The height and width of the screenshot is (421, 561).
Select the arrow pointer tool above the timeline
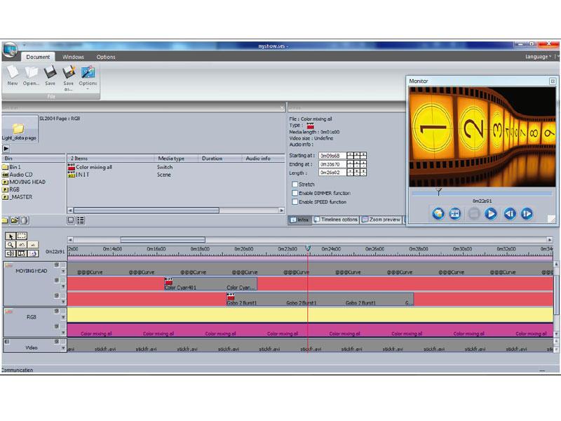coord(10,236)
